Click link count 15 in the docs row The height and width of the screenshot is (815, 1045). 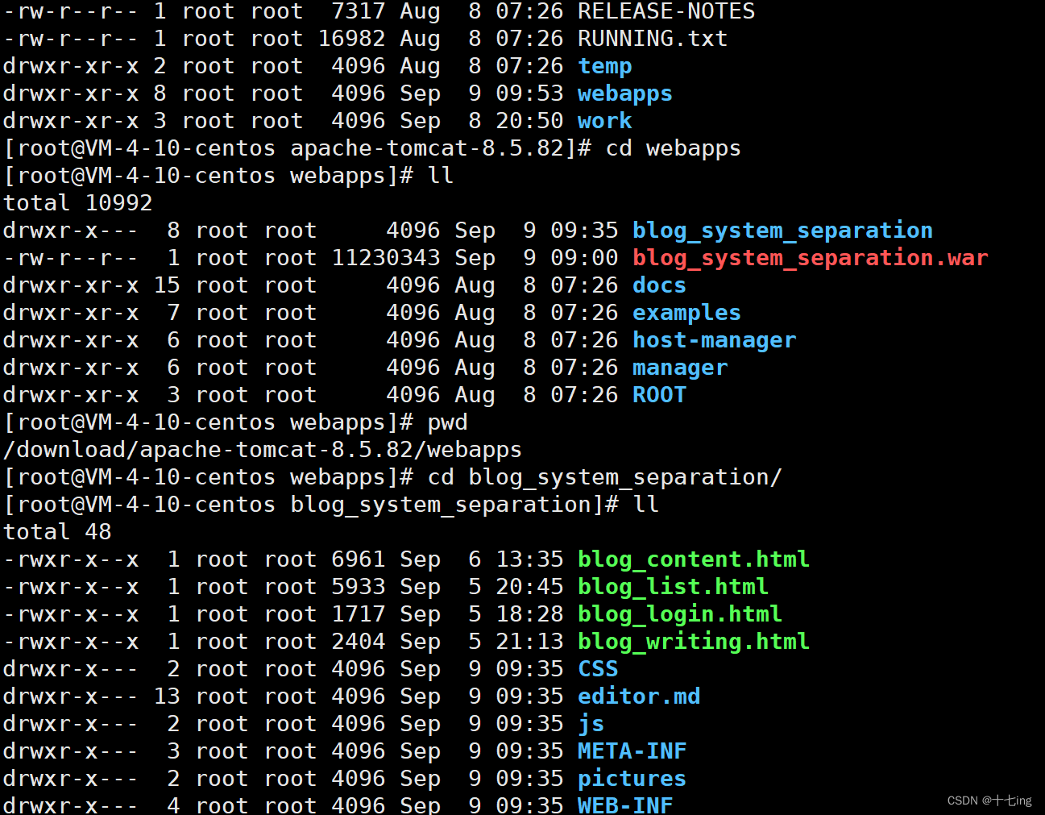click(x=167, y=285)
